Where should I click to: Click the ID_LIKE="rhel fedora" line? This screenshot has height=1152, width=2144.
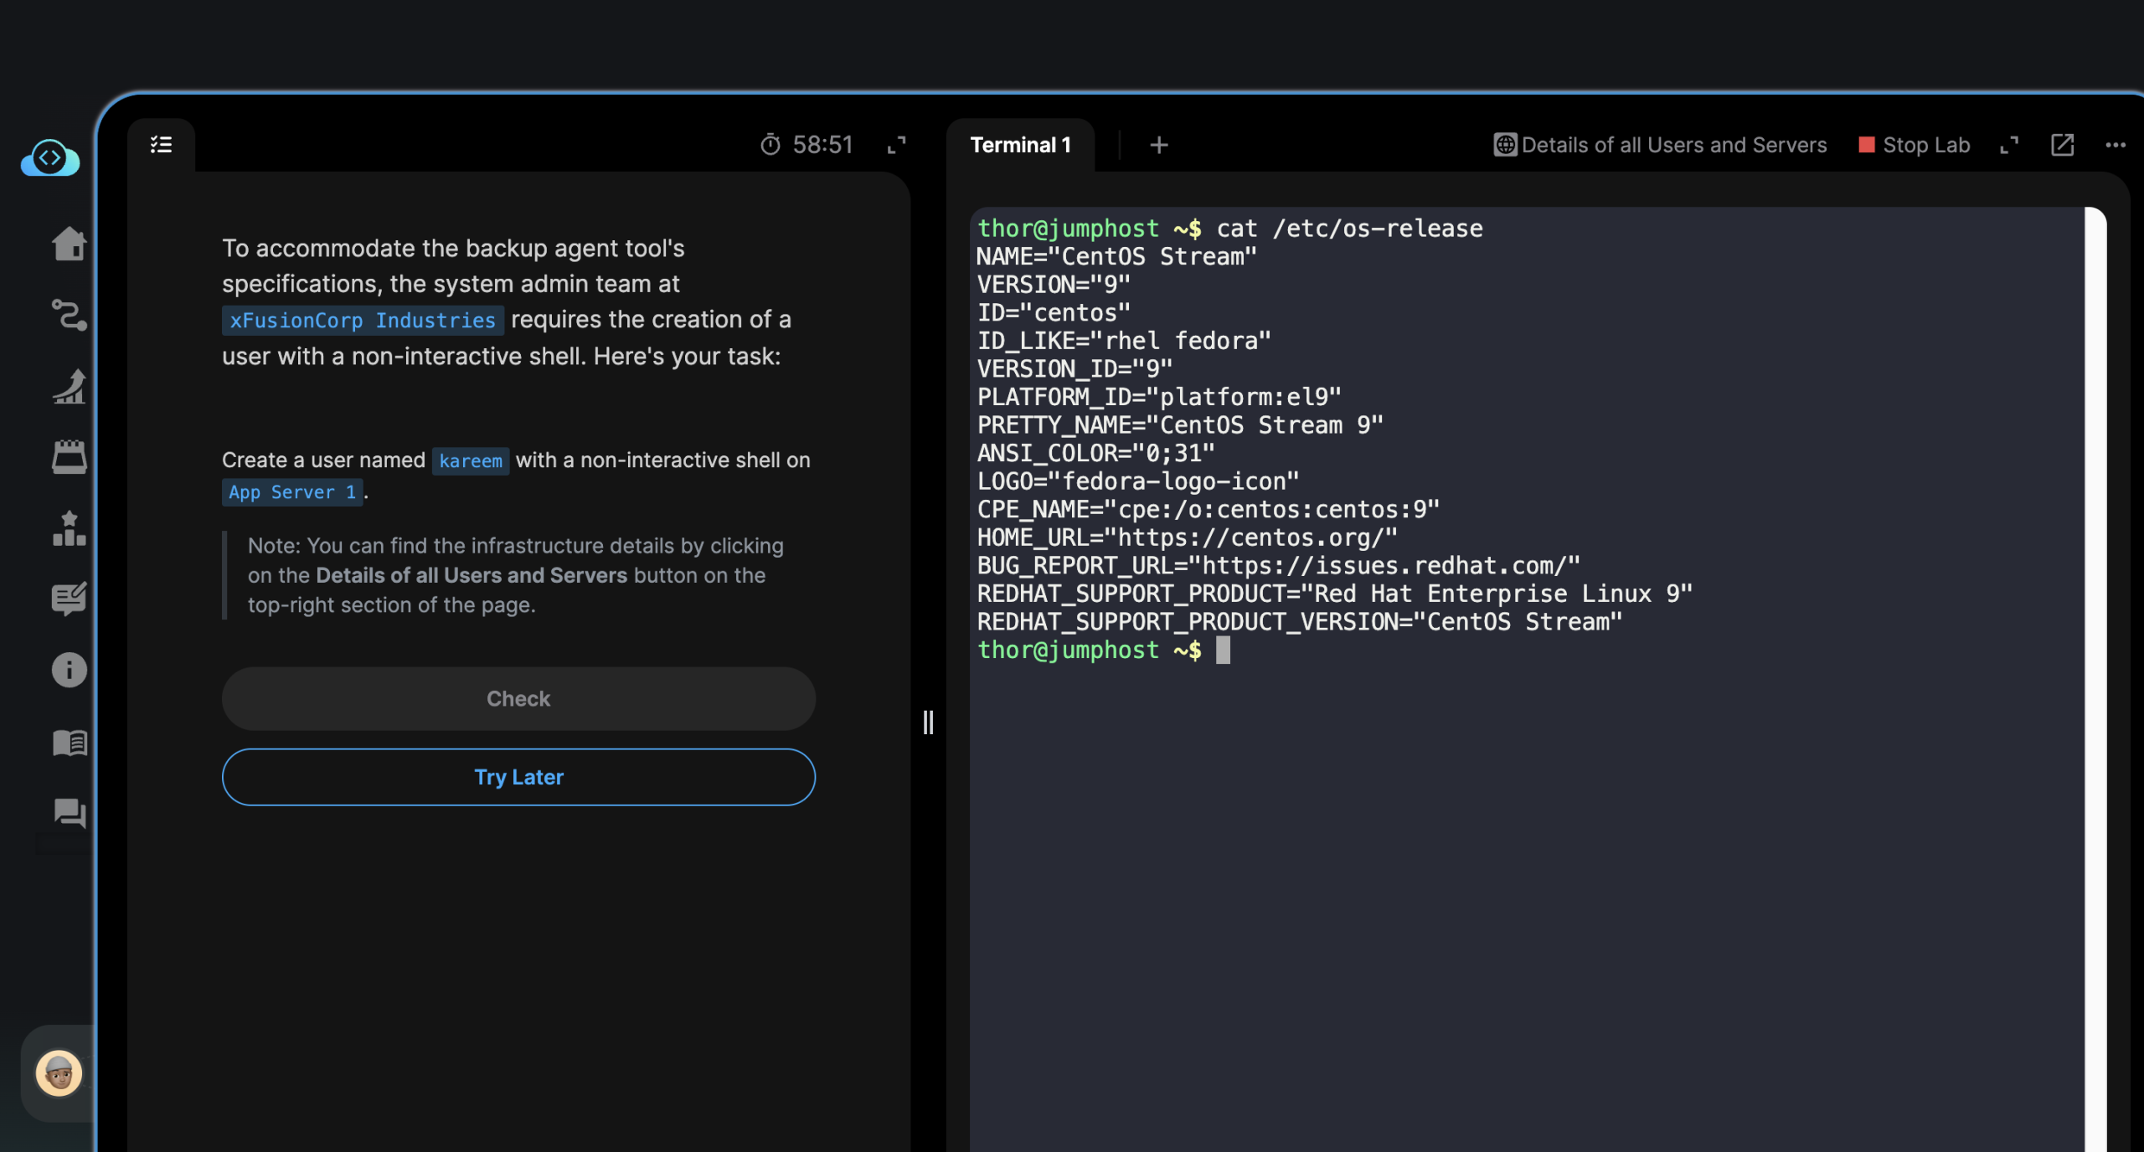pyautogui.click(x=1124, y=341)
